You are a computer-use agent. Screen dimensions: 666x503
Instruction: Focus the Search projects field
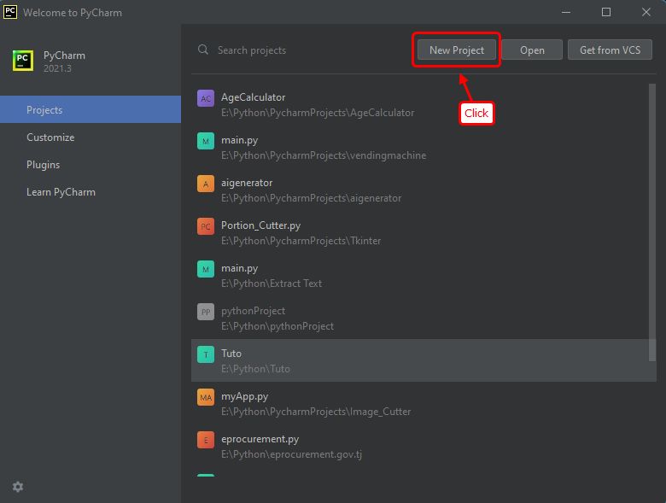click(306, 50)
